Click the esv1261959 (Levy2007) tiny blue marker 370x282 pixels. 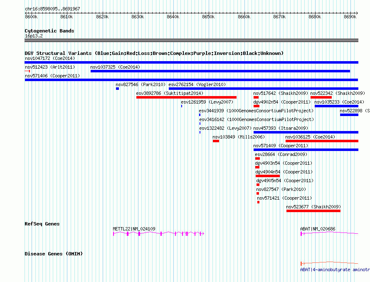tap(182, 106)
